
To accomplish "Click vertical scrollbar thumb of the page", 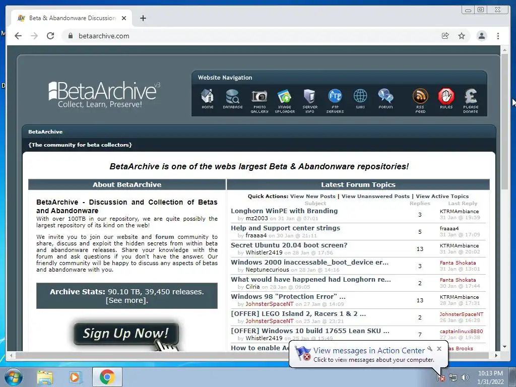I will click(504, 122).
